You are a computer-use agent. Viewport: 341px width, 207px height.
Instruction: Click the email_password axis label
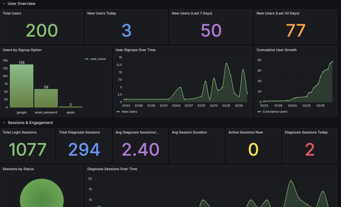tap(46, 112)
